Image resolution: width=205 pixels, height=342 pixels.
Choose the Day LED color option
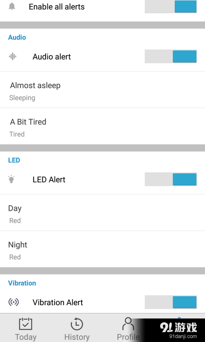click(102, 212)
